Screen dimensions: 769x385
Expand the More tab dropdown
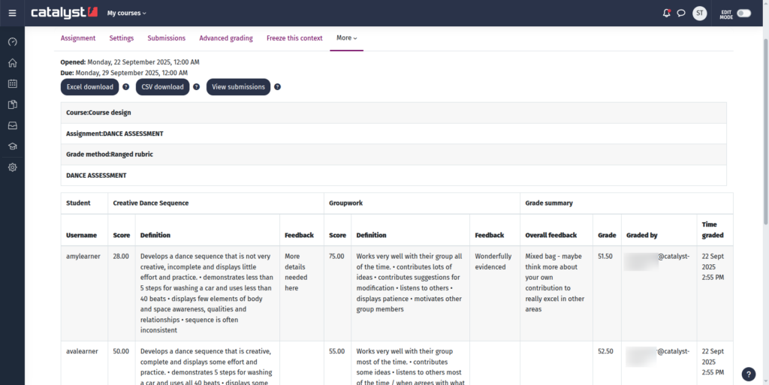pyautogui.click(x=347, y=38)
